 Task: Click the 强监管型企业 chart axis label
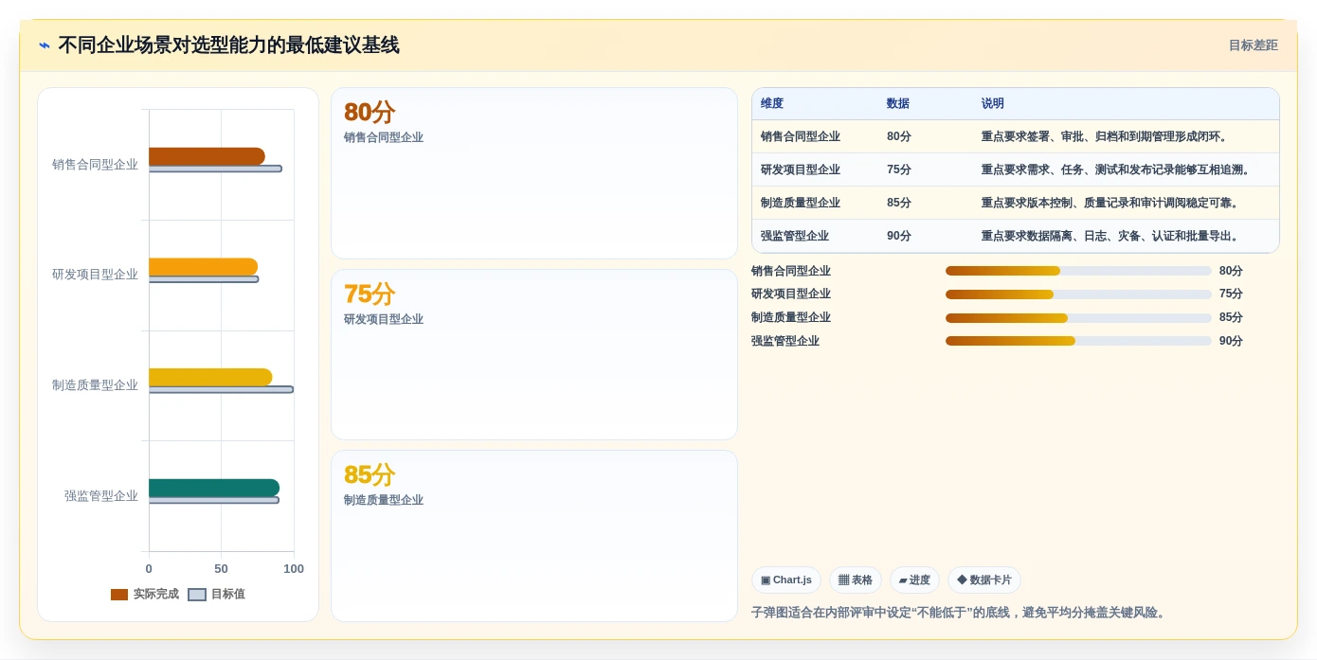pyautogui.click(x=101, y=495)
